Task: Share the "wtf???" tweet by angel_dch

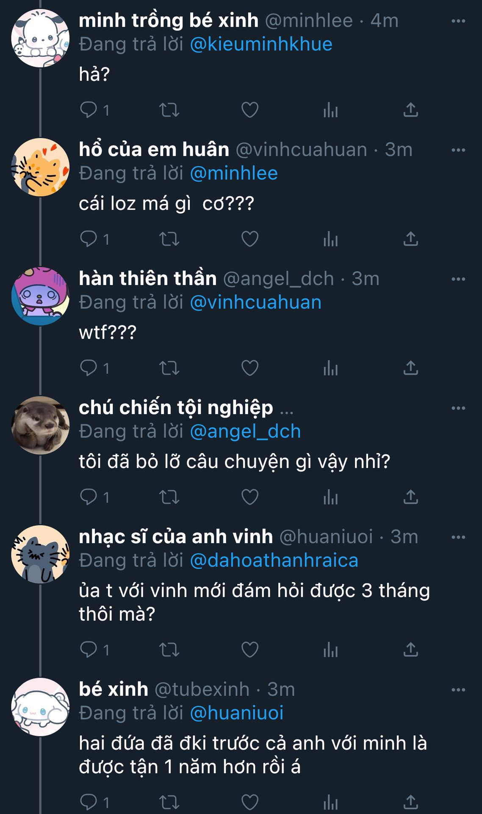Action: tap(410, 368)
